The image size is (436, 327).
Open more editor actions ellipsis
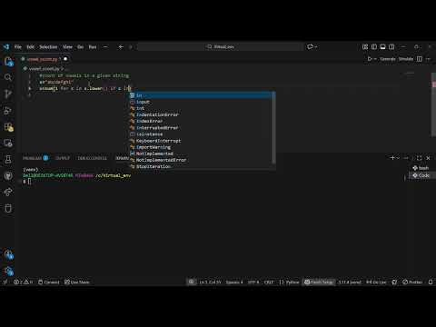click(x=428, y=59)
